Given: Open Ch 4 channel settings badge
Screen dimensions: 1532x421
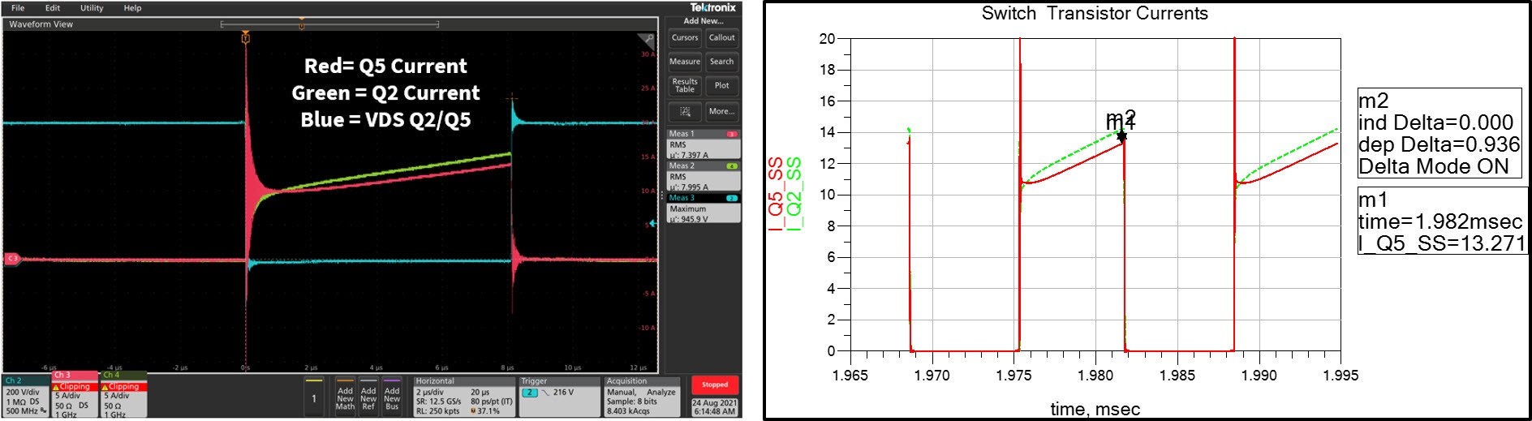Looking at the screenshot, I should 124,395.
